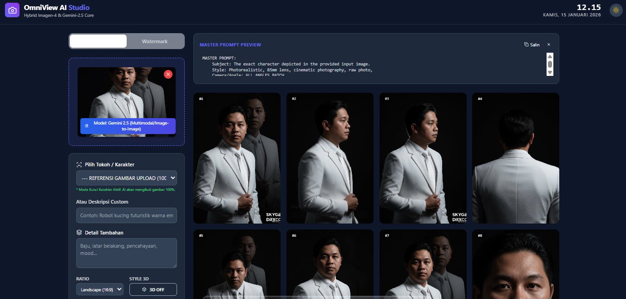The height and width of the screenshot is (299, 626).
Task: Click the green Mode Kunci Karakter Aktif note
Action: tap(126, 189)
